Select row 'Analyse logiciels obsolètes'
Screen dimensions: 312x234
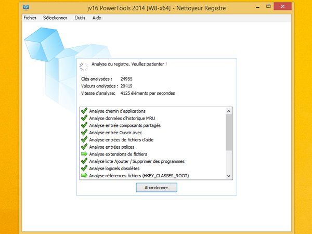[153, 168]
